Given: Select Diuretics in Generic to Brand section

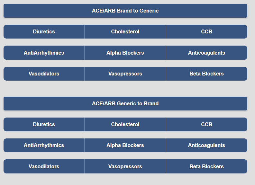Looking at the screenshot, I should point(44,124).
